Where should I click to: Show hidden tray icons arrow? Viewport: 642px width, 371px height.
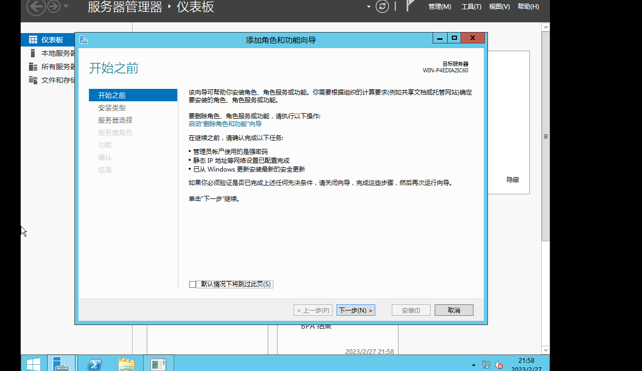pos(473,365)
